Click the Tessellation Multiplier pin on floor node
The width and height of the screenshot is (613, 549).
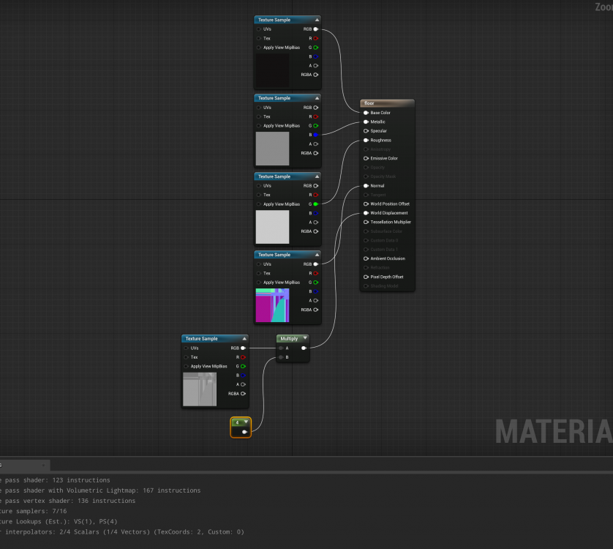click(366, 222)
